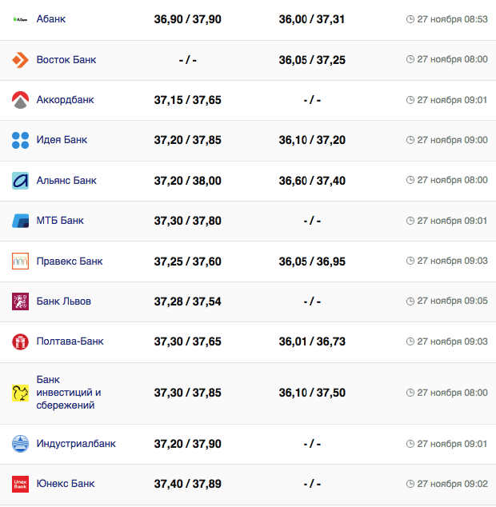Click the orange Восток Банк logo
The width and height of the screenshot is (496, 507).
click(21, 60)
